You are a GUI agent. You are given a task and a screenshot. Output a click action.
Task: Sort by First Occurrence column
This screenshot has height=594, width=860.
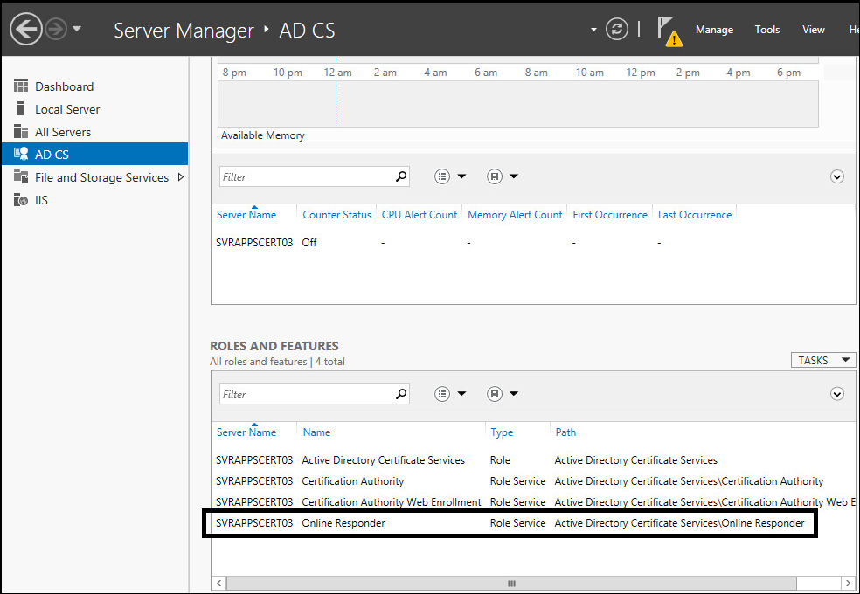pyautogui.click(x=610, y=215)
